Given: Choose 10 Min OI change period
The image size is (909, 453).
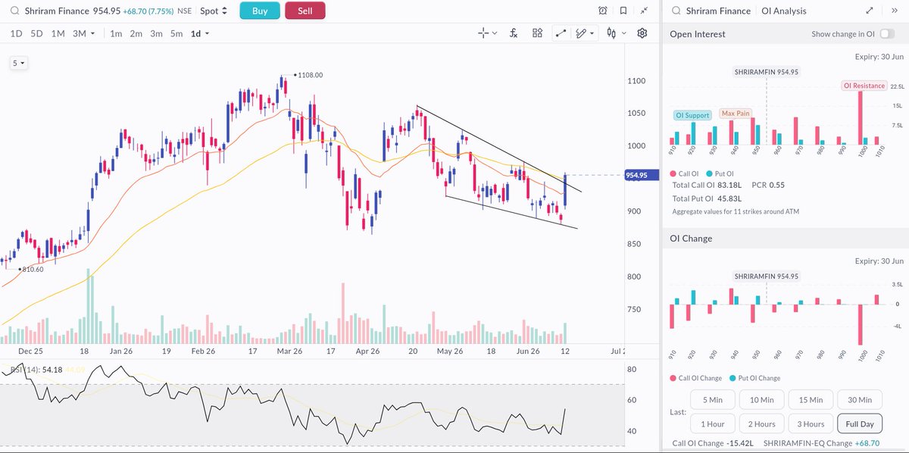Looking at the screenshot, I should (761, 400).
